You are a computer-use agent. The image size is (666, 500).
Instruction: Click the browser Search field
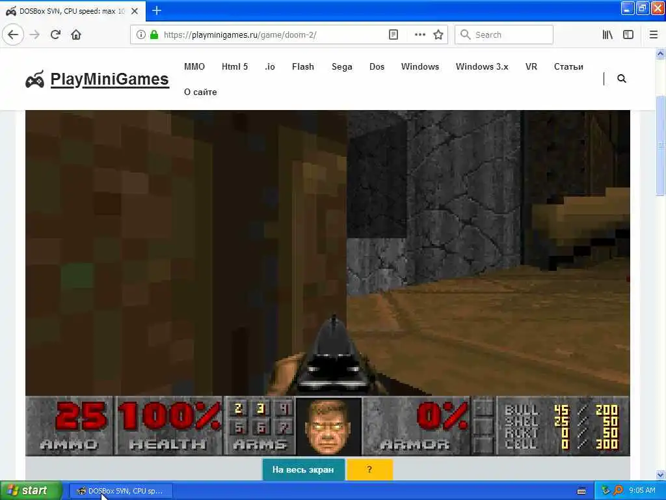504,35
